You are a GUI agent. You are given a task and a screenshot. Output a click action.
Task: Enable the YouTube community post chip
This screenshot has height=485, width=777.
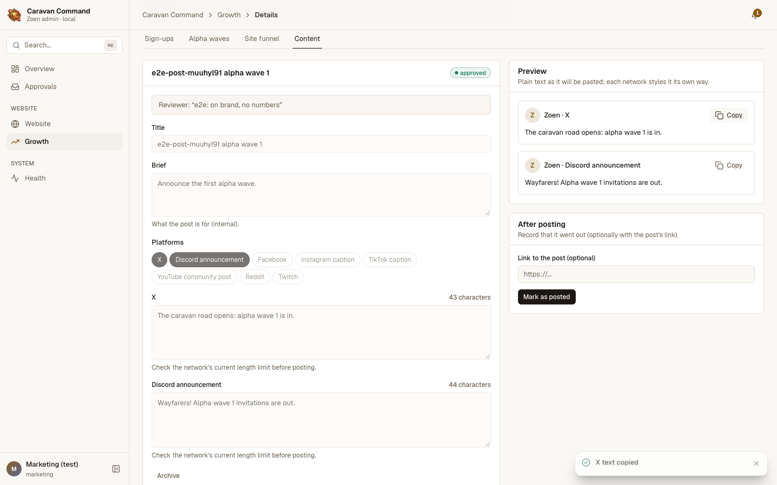(194, 277)
